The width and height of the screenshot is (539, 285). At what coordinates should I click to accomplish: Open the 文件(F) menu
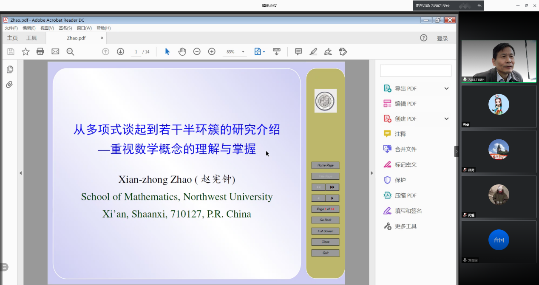tap(11, 28)
